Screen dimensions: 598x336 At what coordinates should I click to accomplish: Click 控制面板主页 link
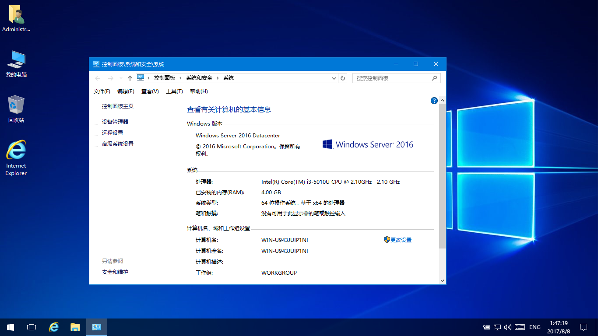click(x=118, y=106)
